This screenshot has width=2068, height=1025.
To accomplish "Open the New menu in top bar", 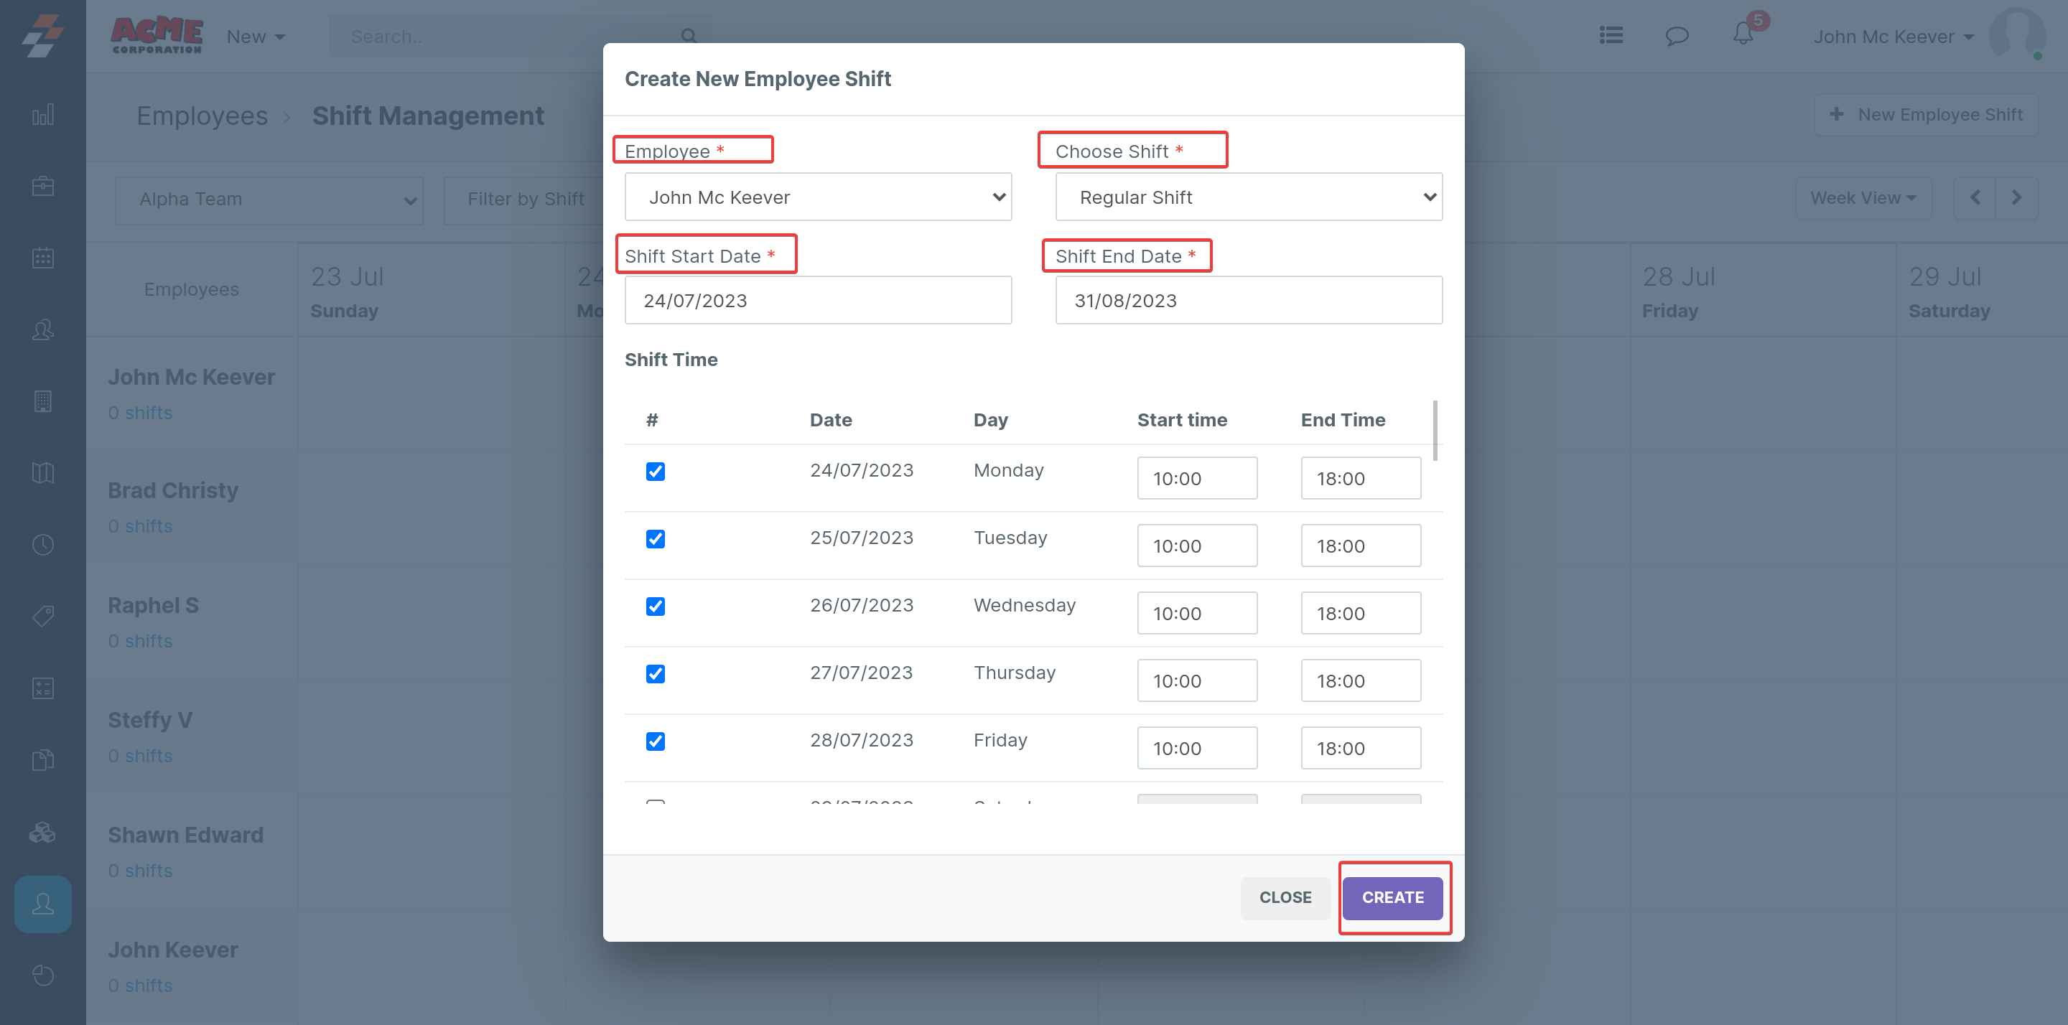I will click(256, 37).
